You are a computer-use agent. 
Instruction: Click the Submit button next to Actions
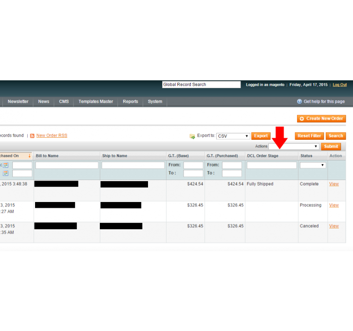pos(331,146)
